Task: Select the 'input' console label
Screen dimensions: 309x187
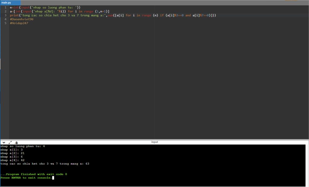Action: [x=154, y=142]
